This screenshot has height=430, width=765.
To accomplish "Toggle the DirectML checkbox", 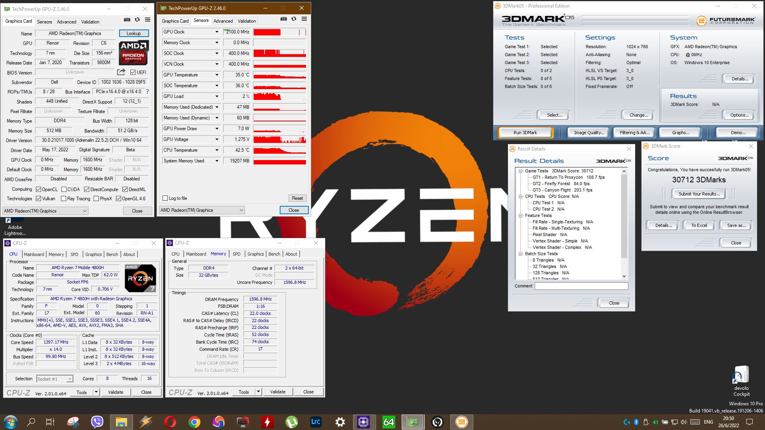I will pyautogui.click(x=125, y=190).
